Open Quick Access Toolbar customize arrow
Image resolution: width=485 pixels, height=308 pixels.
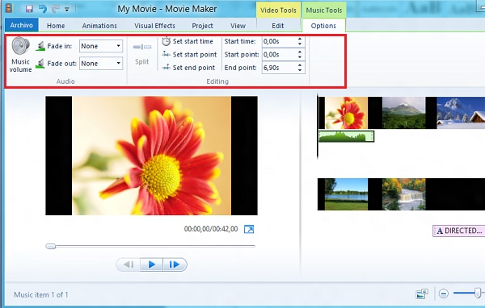[67, 9]
